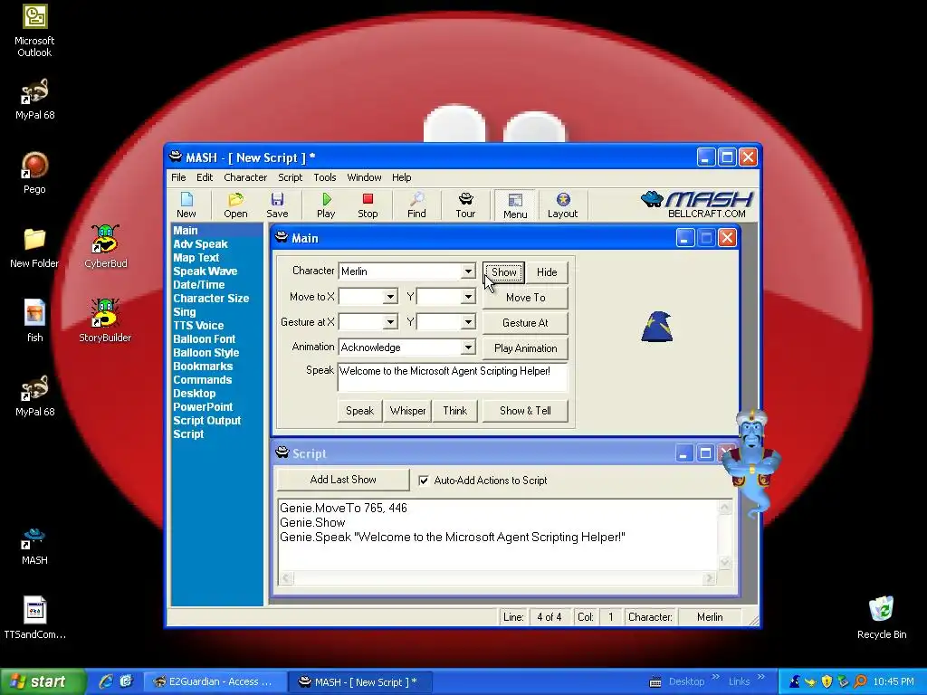Select PowerPoint in the sidebar
The image size is (927, 695).
pos(203,407)
